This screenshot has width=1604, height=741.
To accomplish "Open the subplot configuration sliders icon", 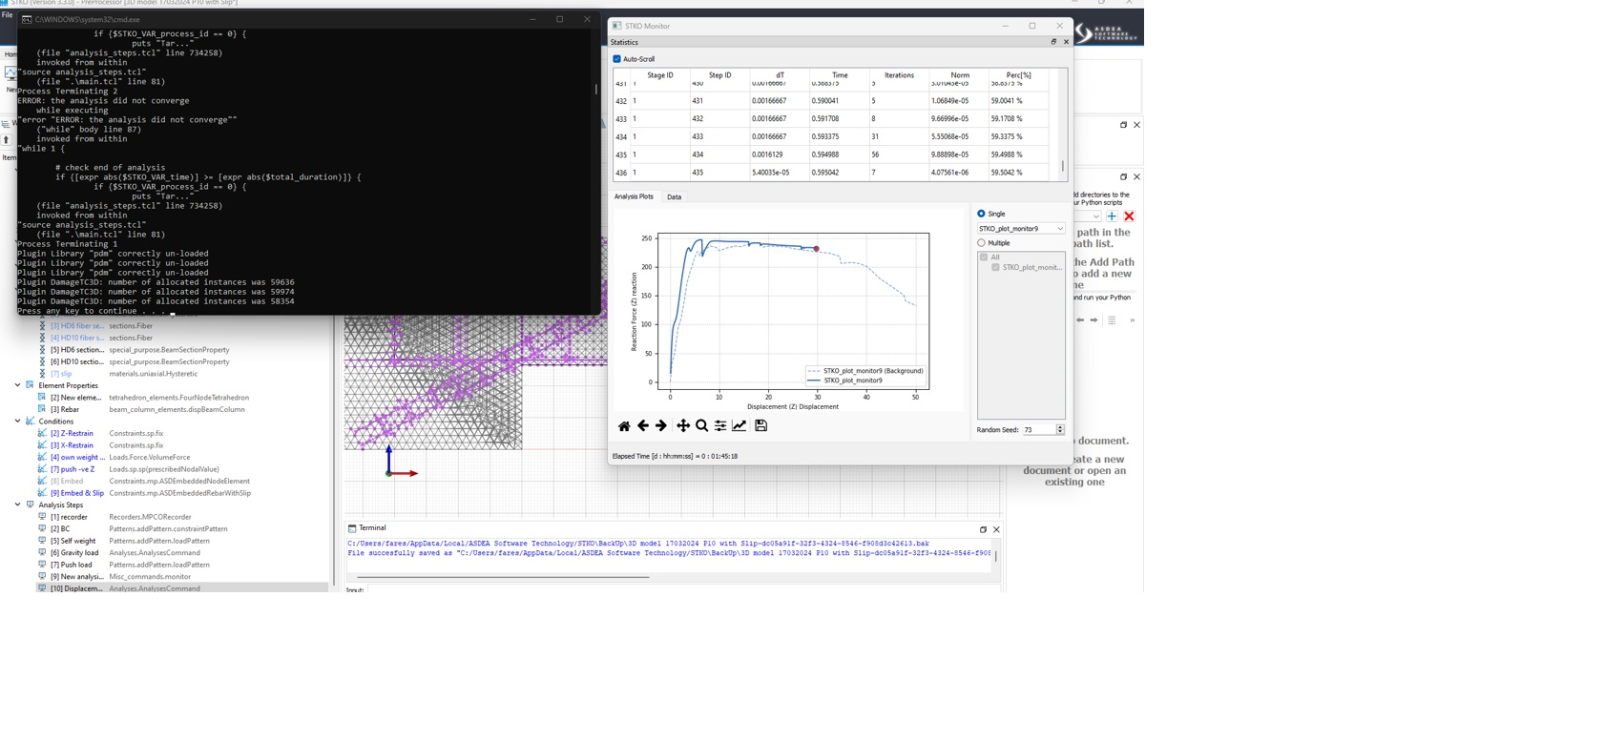I will tap(720, 426).
